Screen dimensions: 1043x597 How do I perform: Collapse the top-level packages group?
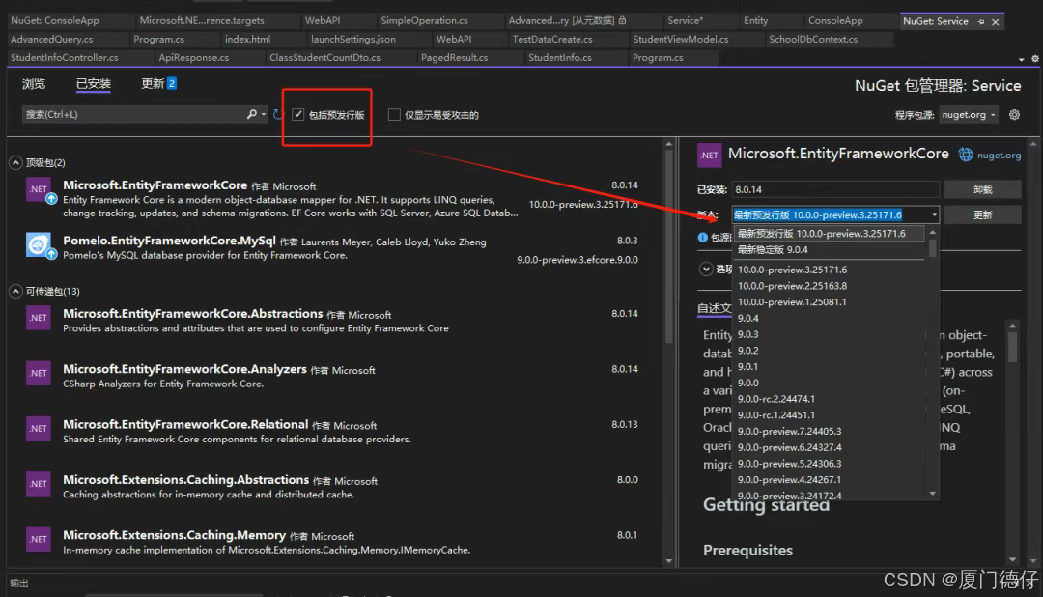[15, 162]
